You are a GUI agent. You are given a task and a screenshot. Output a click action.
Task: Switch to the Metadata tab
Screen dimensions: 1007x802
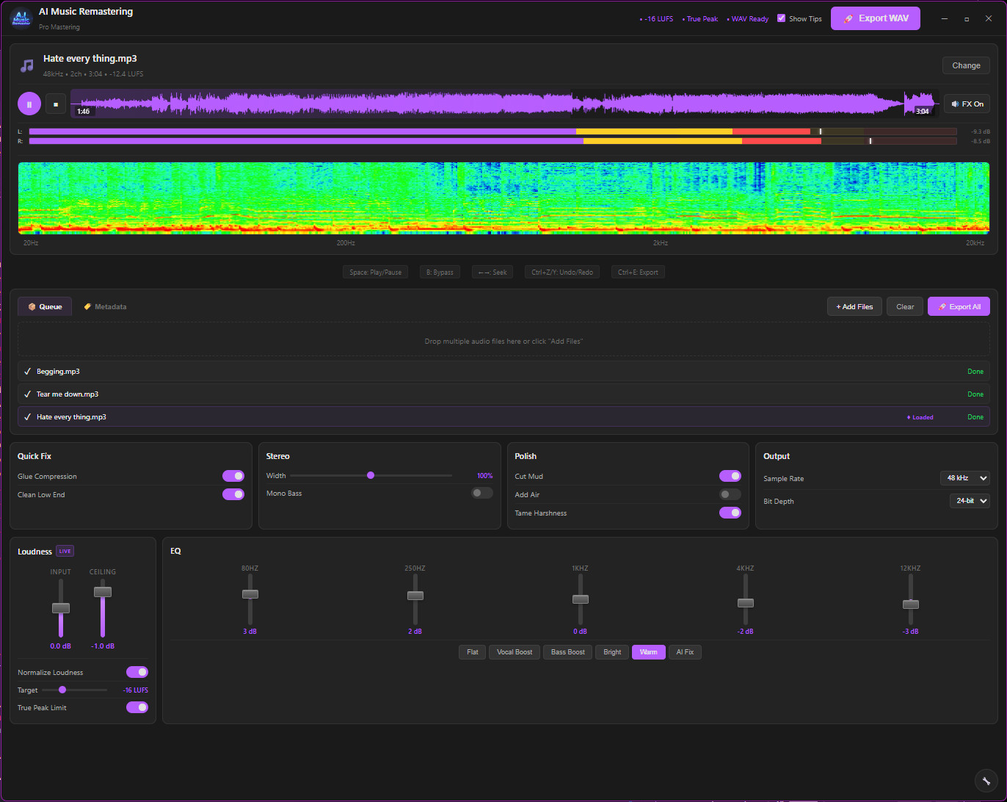pos(105,307)
